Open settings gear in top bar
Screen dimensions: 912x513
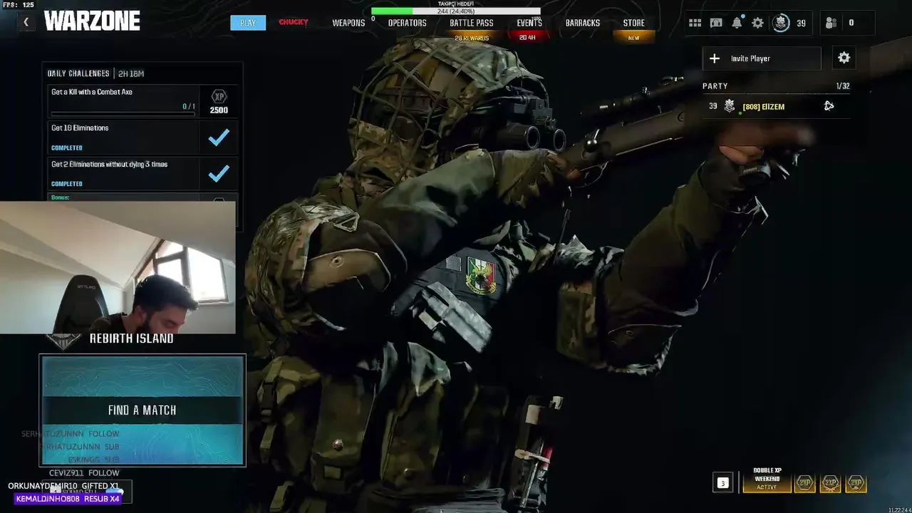tap(757, 23)
